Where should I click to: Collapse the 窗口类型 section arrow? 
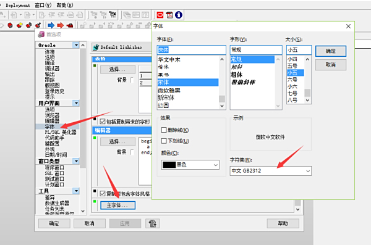point(76,161)
